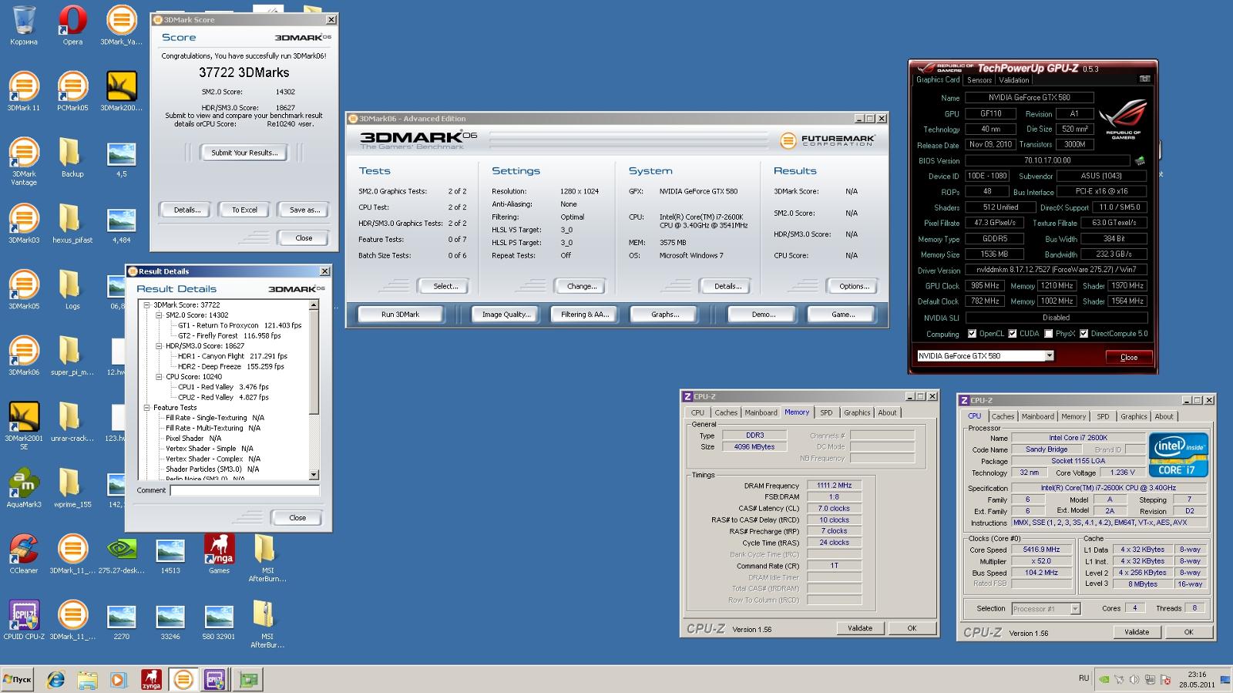Viewport: 1233px width, 693px height.
Task: Click the volume speaker tray icon
Action: click(1134, 679)
